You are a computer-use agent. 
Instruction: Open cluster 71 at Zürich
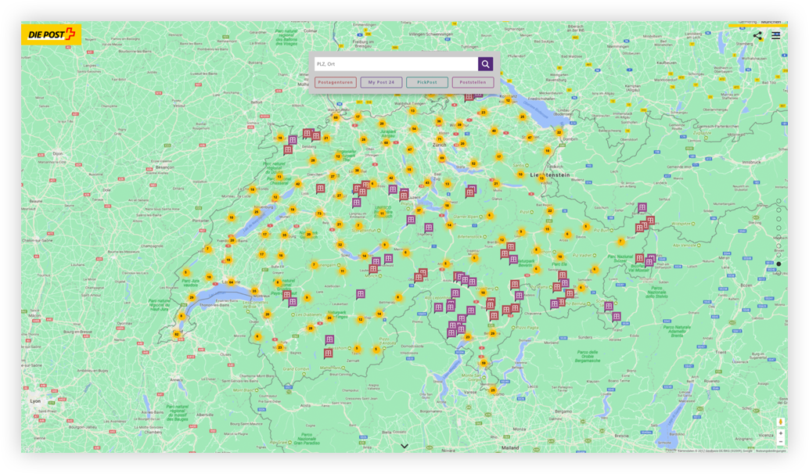pos(440,139)
